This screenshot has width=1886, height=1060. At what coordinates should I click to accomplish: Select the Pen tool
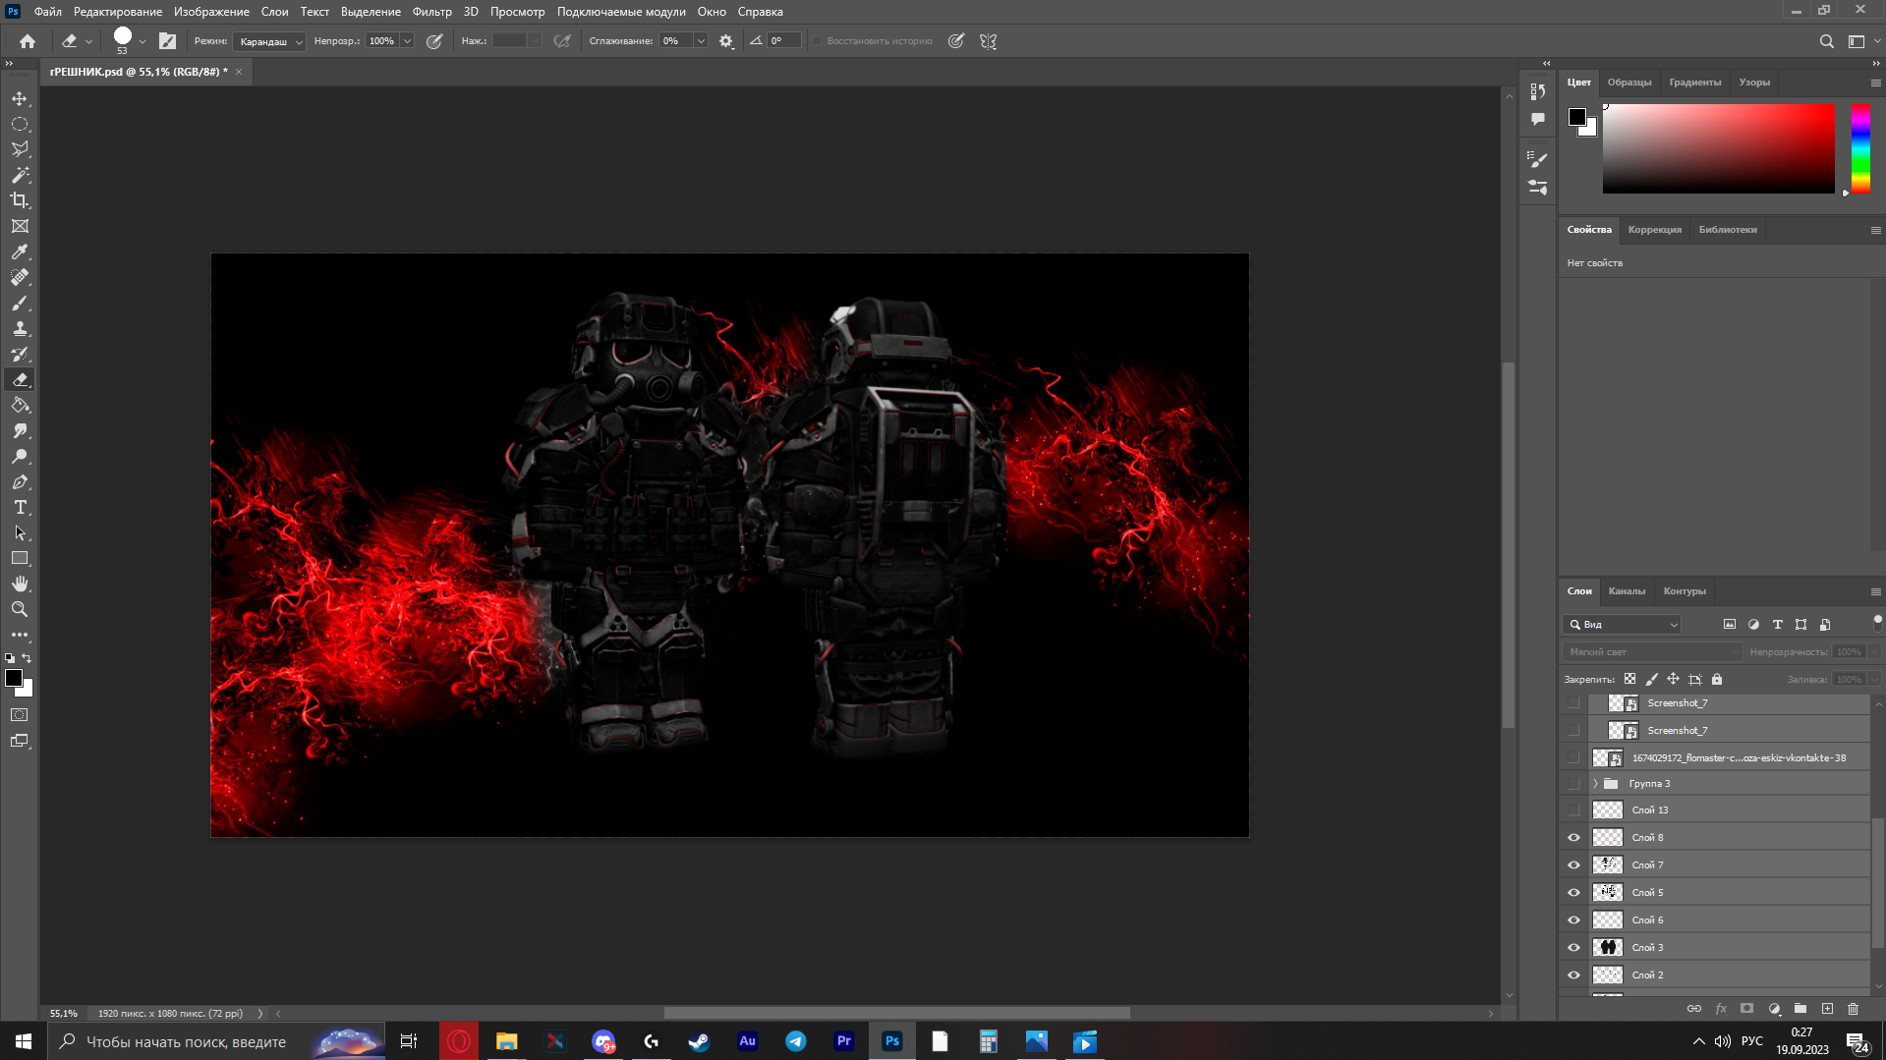20,481
